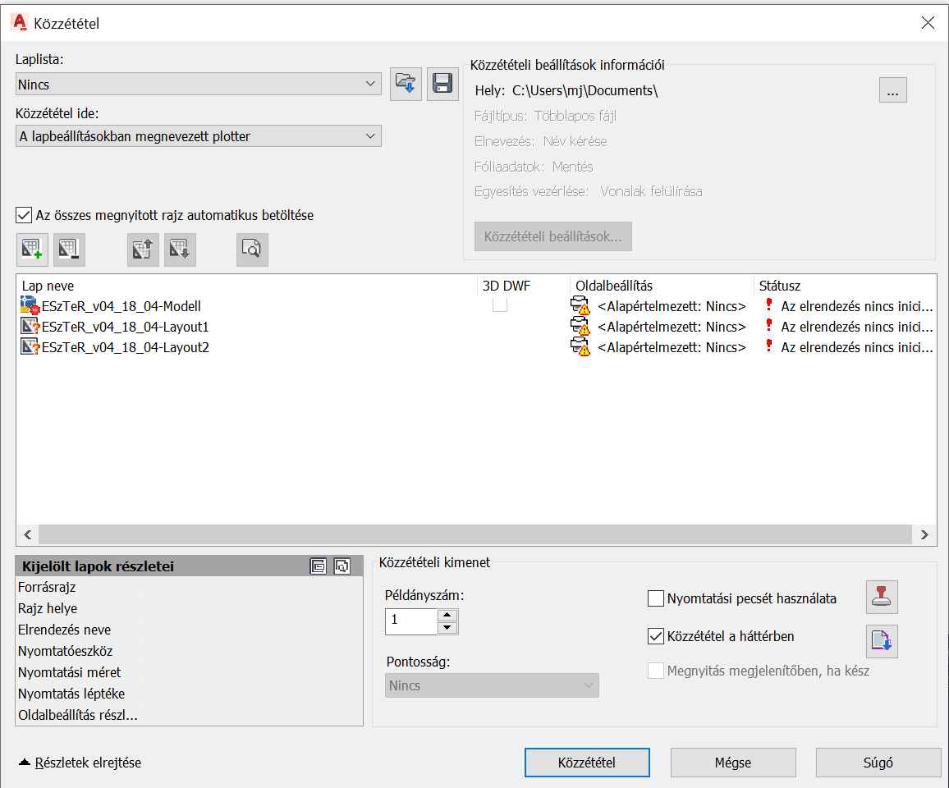Uncheck 'Közzététel a háttérben' checkbox

point(656,636)
